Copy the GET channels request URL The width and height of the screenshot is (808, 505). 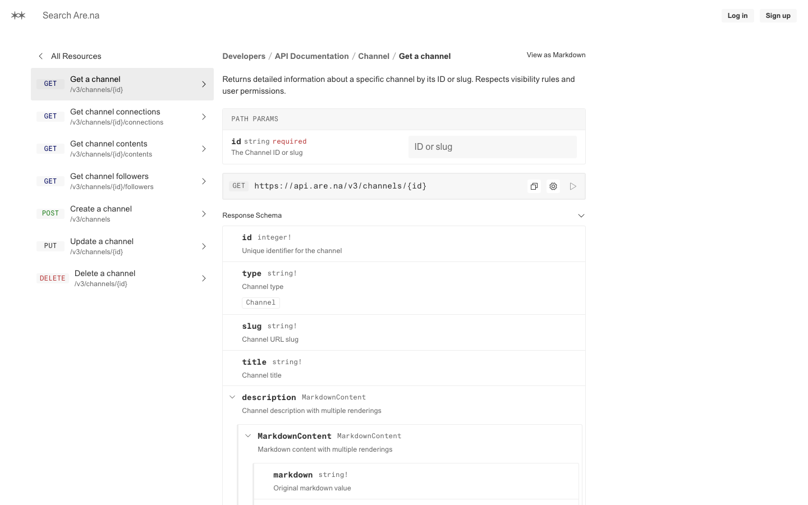pyautogui.click(x=534, y=186)
